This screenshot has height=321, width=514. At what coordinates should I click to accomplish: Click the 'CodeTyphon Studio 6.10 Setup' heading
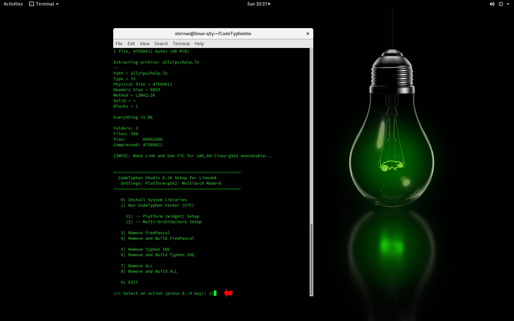167,178
